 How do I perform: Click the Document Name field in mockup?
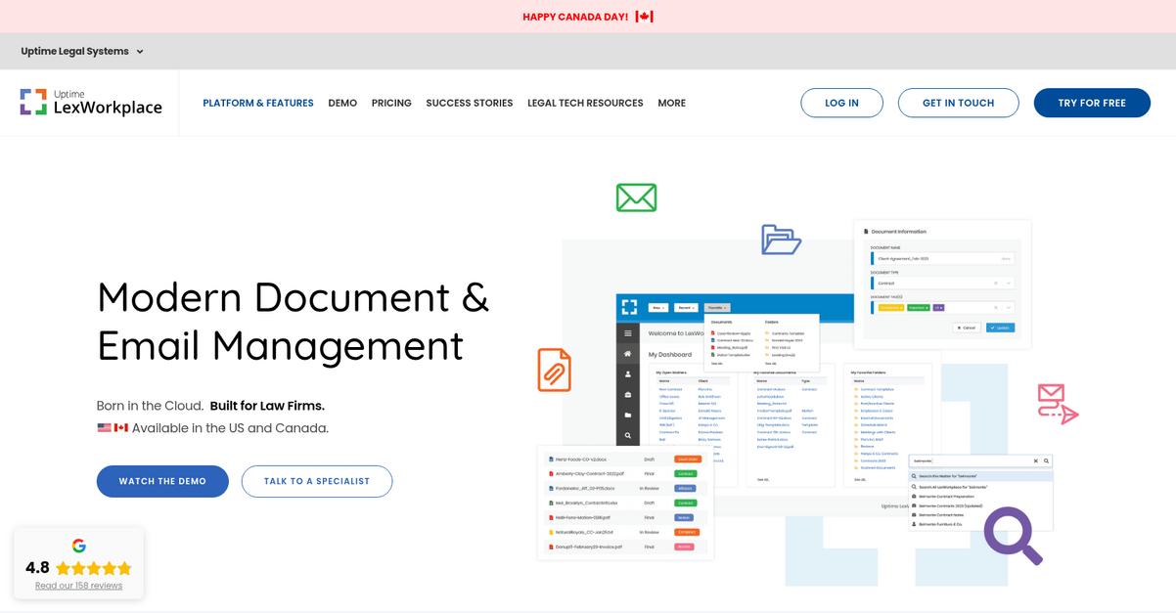942,258
